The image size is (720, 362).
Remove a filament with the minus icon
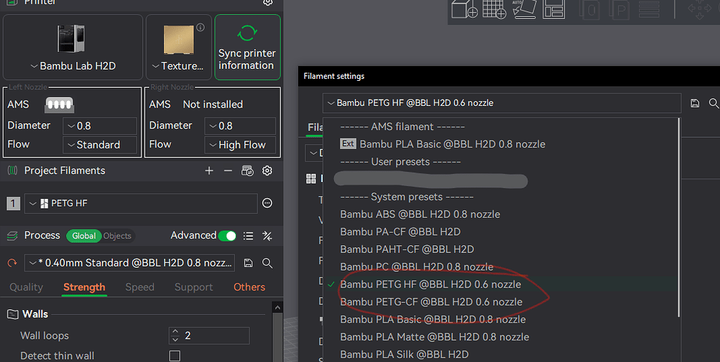tap(228, 171)
